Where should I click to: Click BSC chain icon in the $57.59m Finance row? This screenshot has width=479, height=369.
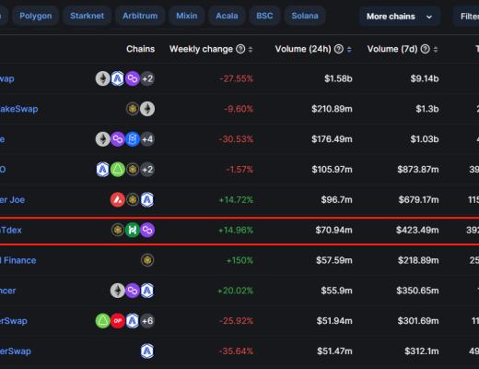click(x=147, y=260)
